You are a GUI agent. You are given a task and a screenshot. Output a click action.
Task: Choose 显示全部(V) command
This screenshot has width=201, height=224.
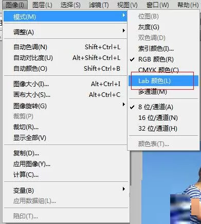(65, 138)
